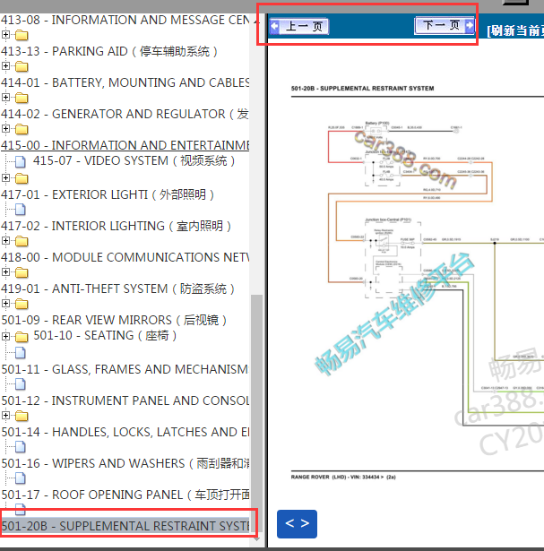Click folder icon under 417-02 INTERIOR LIGHTING label
544x551 pixels.
[x=22, y=241]
